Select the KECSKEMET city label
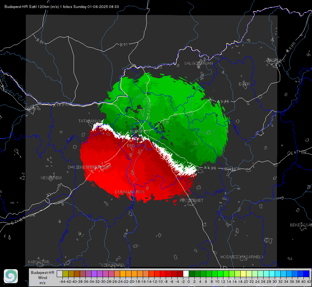Screen dimensions: 312x287 click(192, 200)
